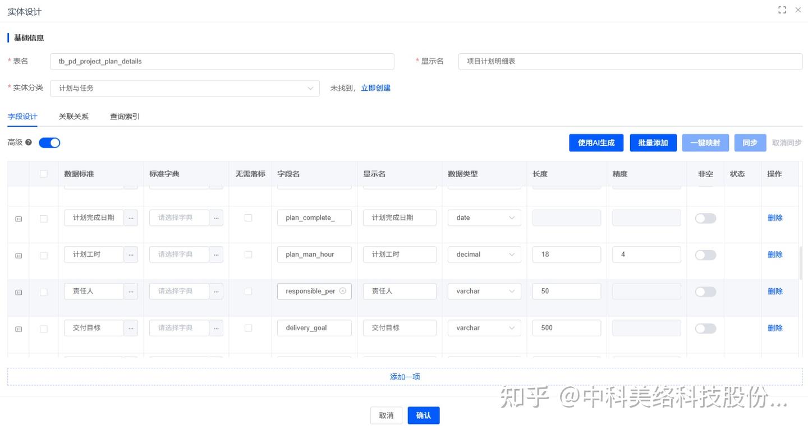This screenshot has height=430, width=808.
Task: Open data type dropdown for 交付目标 row
Action: [x=484, y=328]
